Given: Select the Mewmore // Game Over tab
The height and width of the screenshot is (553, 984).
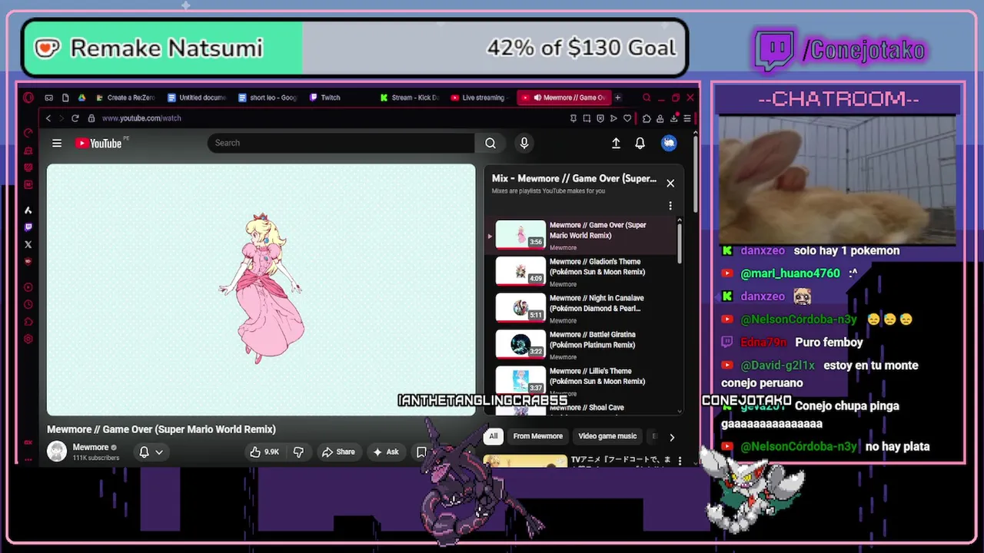Looking at the screenshot, I should [x=563, y=98].
